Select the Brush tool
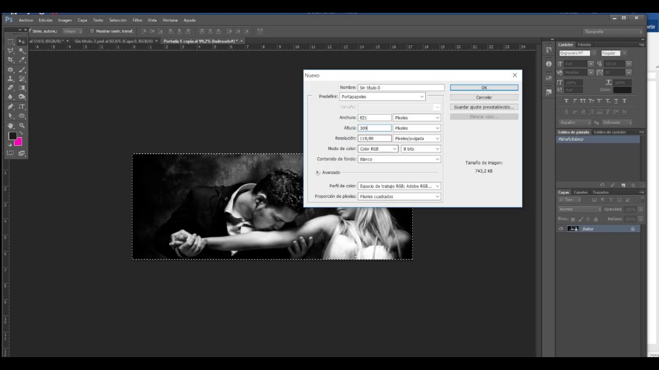This screenshot has height=370, width=659. click(x=22, y=69)
